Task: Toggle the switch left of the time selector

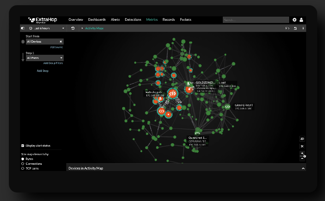Action: [x=23, y=28]
